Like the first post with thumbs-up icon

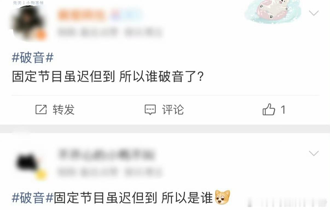(269, 110)
